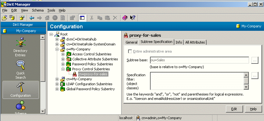264x121 pixels.
Task: Toggle Entire administrative area checkbox
Action: click(x=130, y=51)
